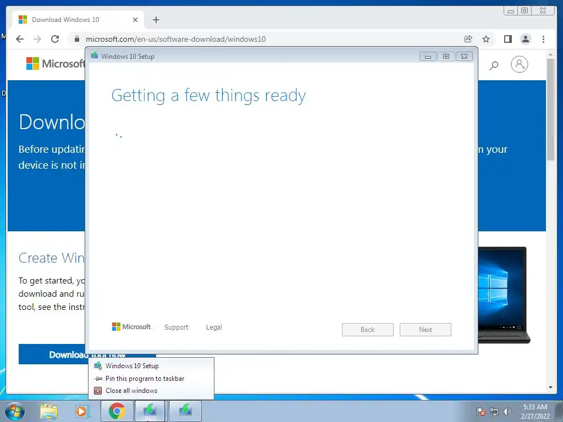This screenshot has width=563, height=422.
Task: Close the Chrome window
Action: tap(543, 11)
